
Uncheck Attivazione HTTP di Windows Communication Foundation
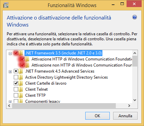(22, 59)
